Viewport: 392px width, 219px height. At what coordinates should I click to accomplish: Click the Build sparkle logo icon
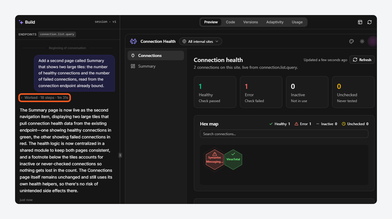pos(21,22)
